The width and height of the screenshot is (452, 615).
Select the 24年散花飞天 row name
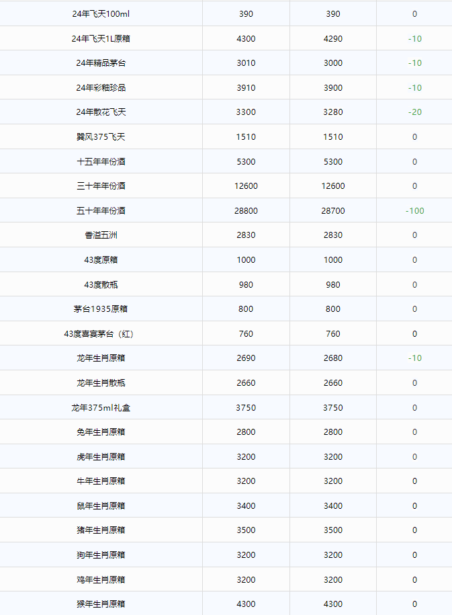click(x=101, y=112)
